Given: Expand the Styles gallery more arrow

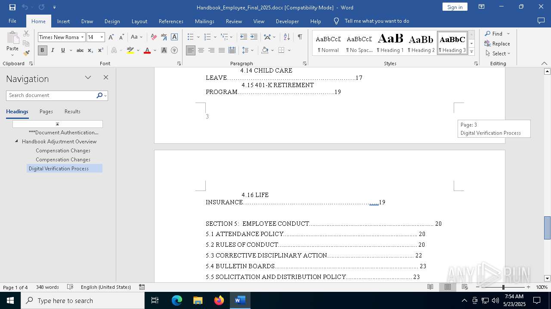Looking at the screenshot, I should pos(471,52).
